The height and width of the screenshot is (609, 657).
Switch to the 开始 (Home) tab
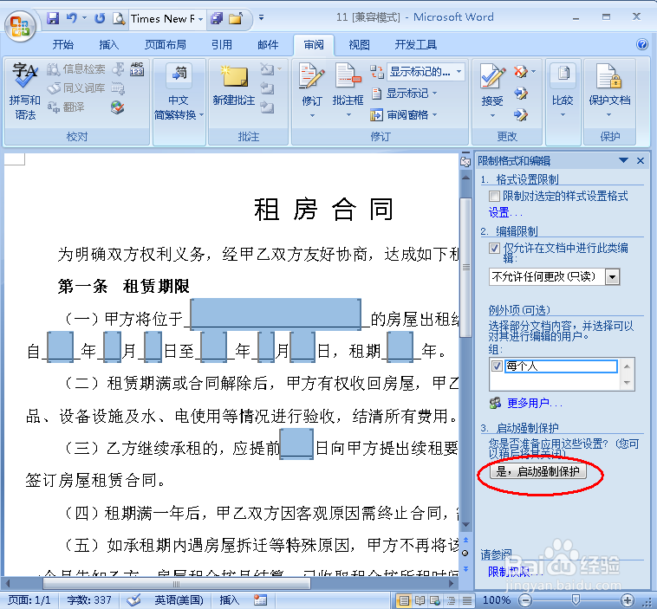(x=63, y=44)
